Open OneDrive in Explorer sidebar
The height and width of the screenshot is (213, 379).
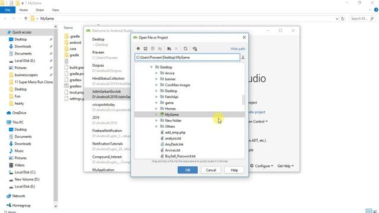[19, 113]
